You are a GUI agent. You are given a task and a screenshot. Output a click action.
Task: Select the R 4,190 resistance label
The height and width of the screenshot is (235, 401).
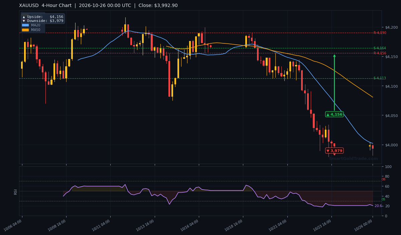(x=380, y=33)
